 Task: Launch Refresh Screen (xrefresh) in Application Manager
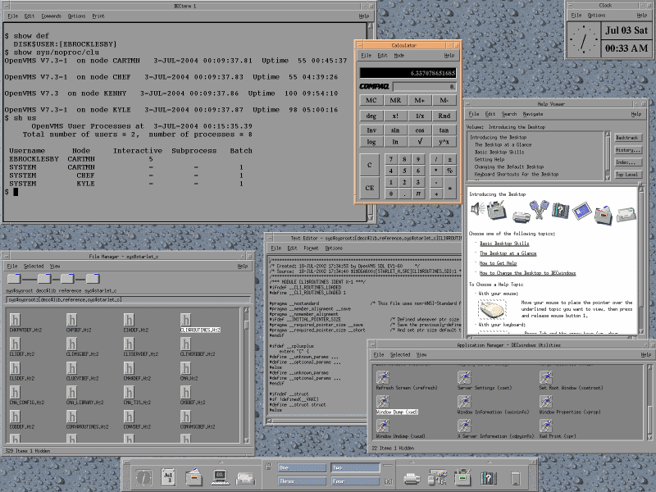382,377
